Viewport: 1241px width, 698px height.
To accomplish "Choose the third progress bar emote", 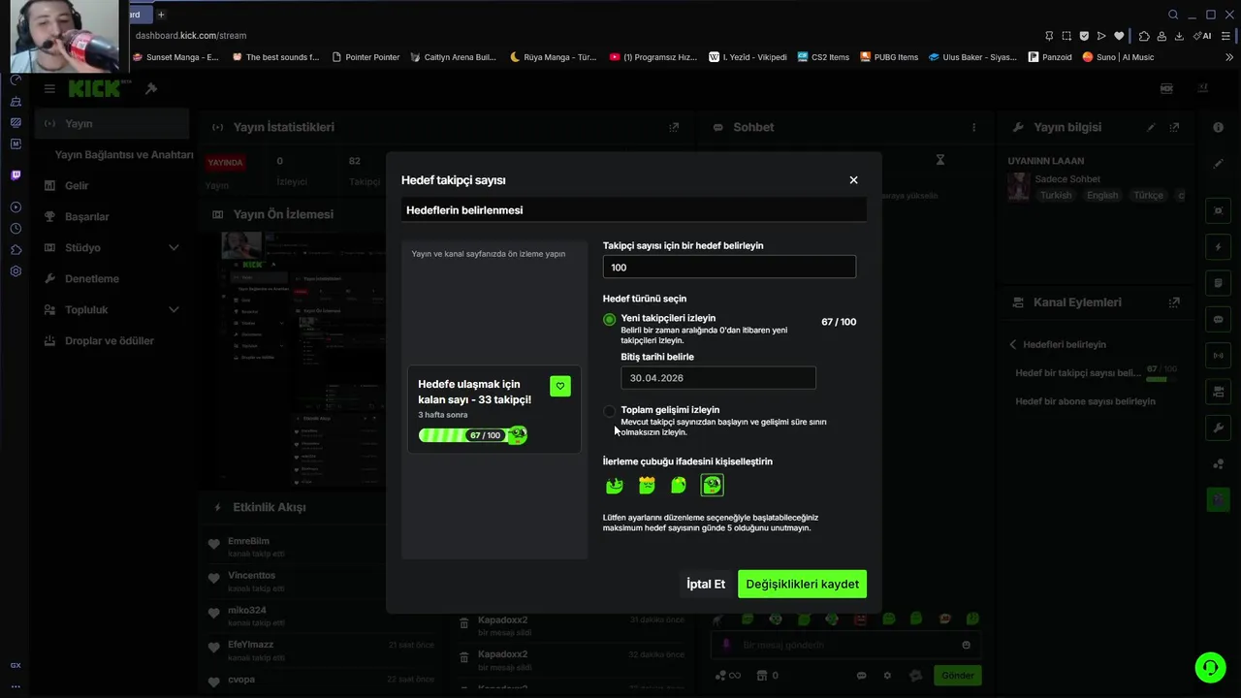I will [x=679, y=485].
